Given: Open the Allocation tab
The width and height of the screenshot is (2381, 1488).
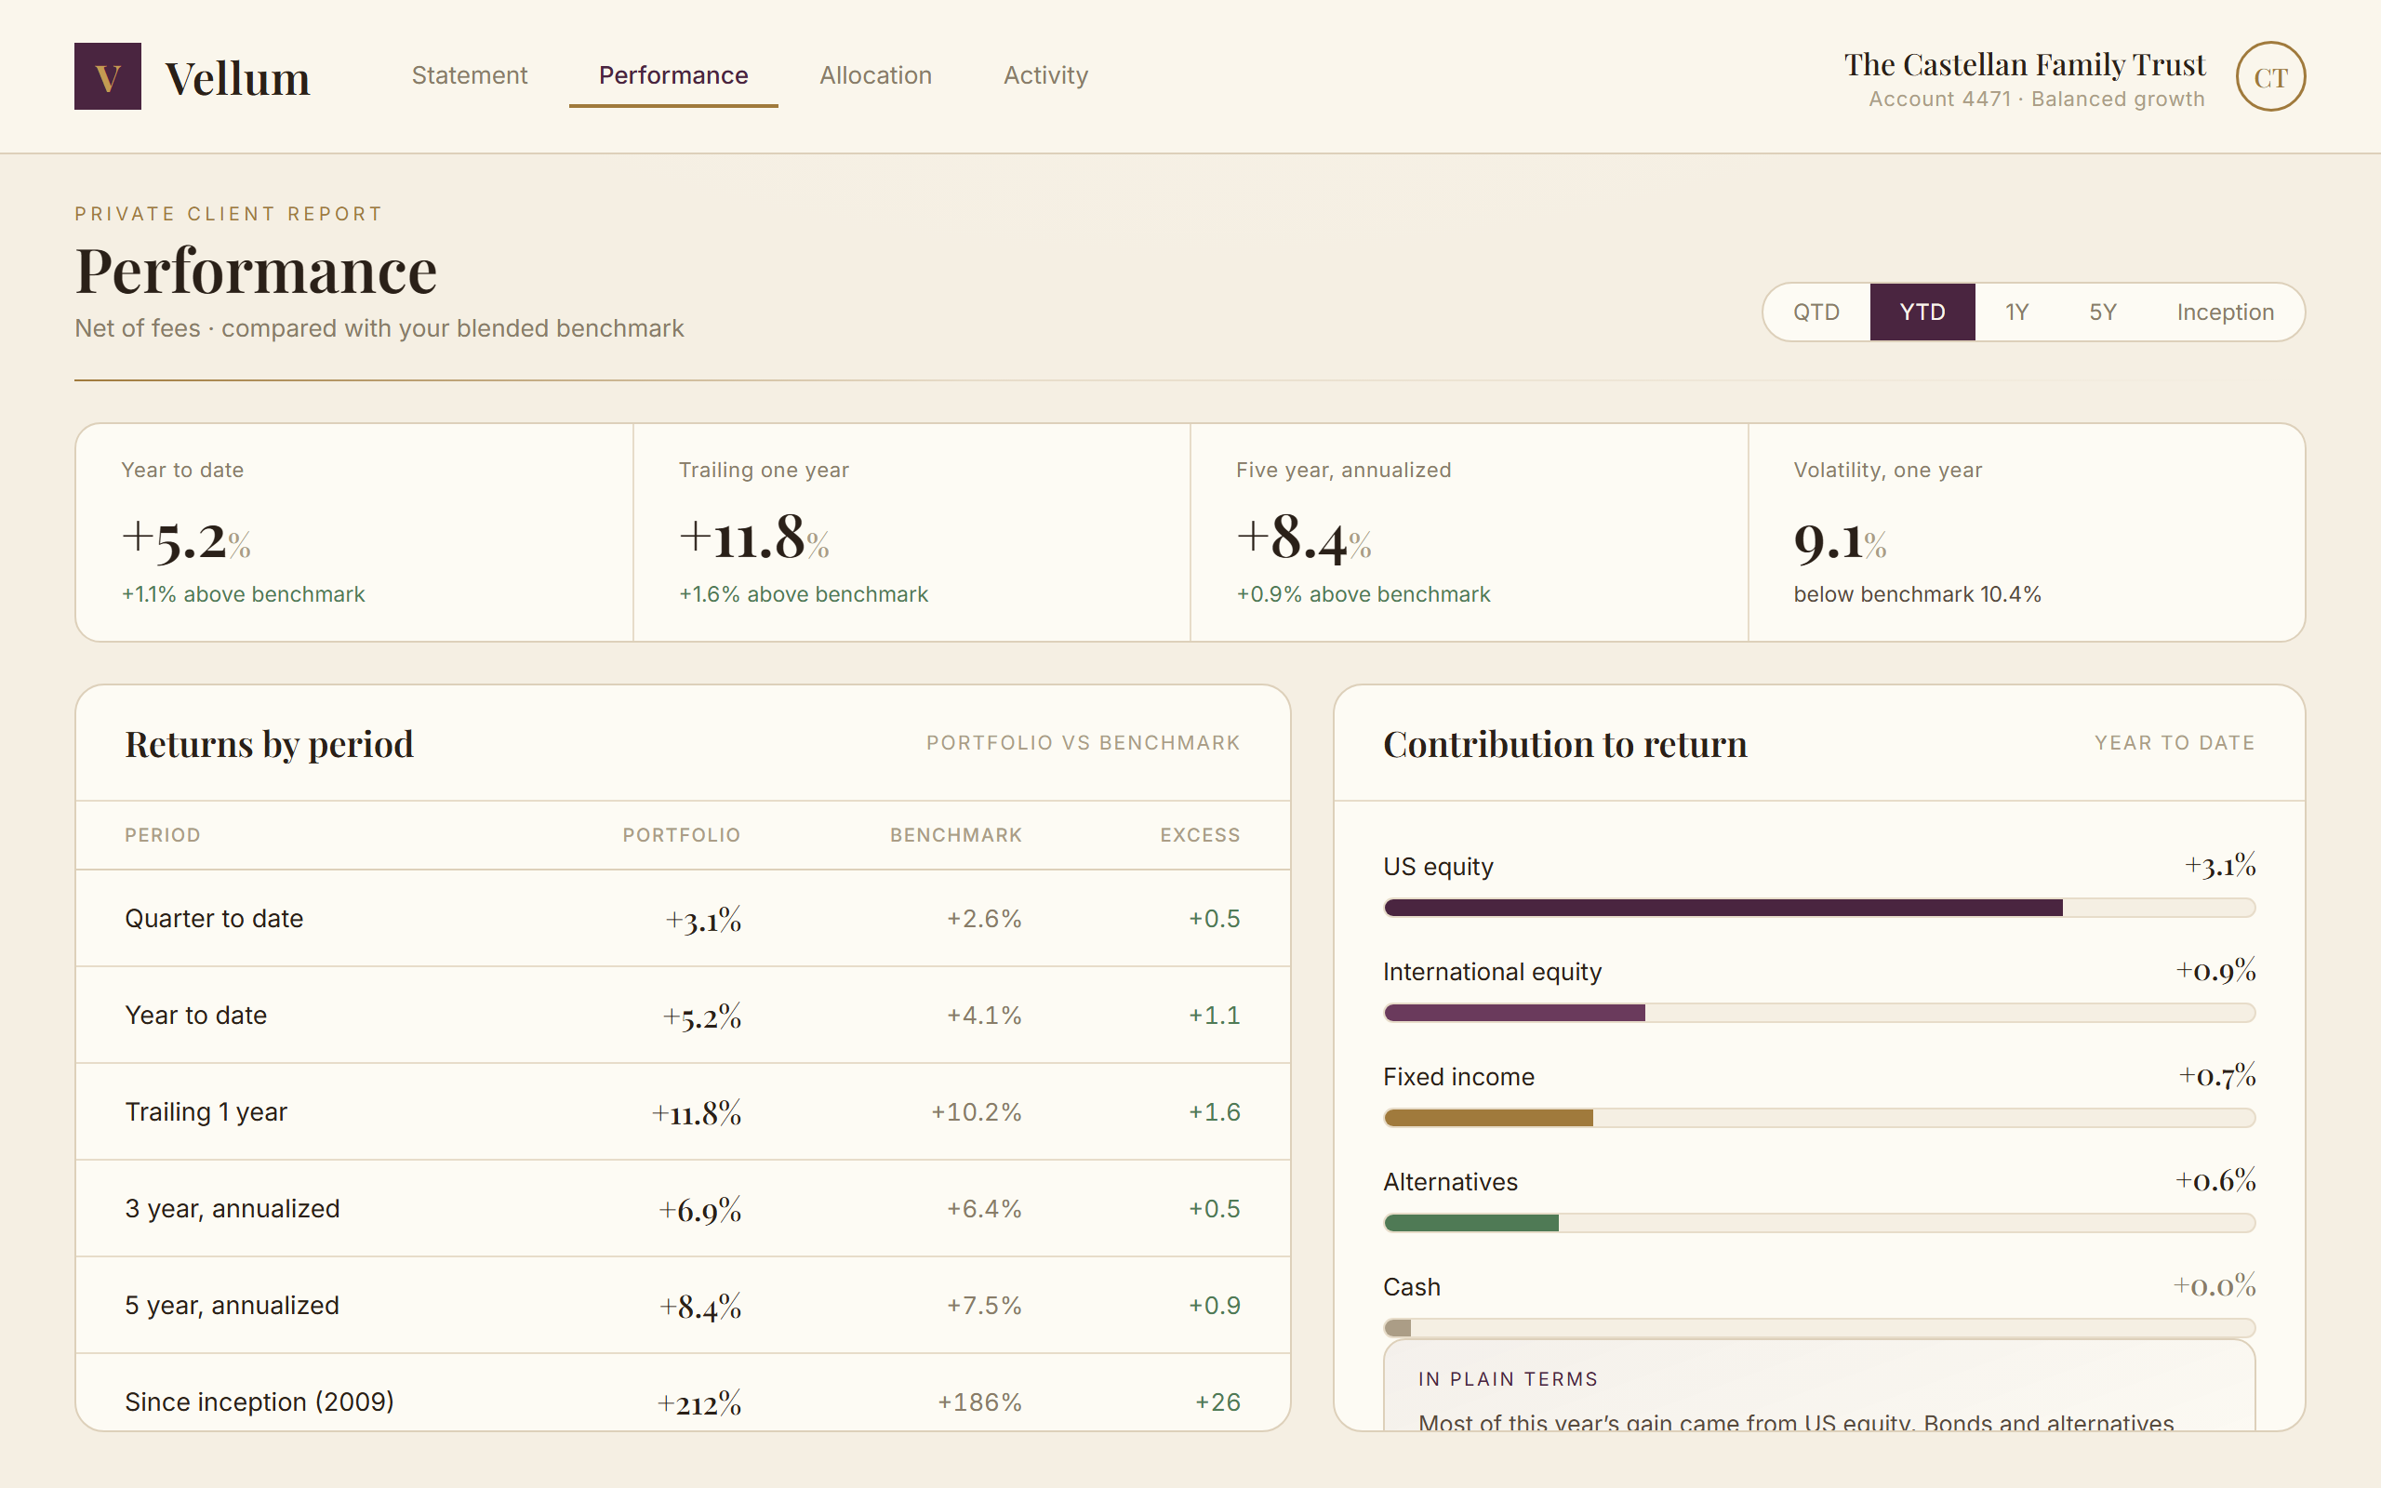Looking at the screenshot, I should pyautogui.click(x=874, y=75).
